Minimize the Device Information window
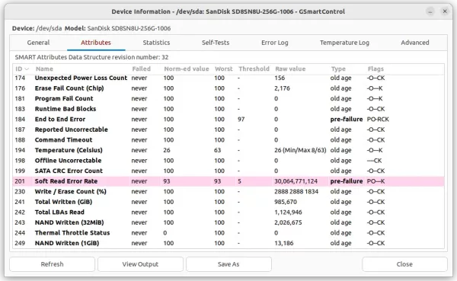The height and width of the screenshot is (281, 457). 430,11
